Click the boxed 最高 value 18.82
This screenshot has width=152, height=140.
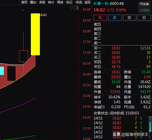pos(116,77)
